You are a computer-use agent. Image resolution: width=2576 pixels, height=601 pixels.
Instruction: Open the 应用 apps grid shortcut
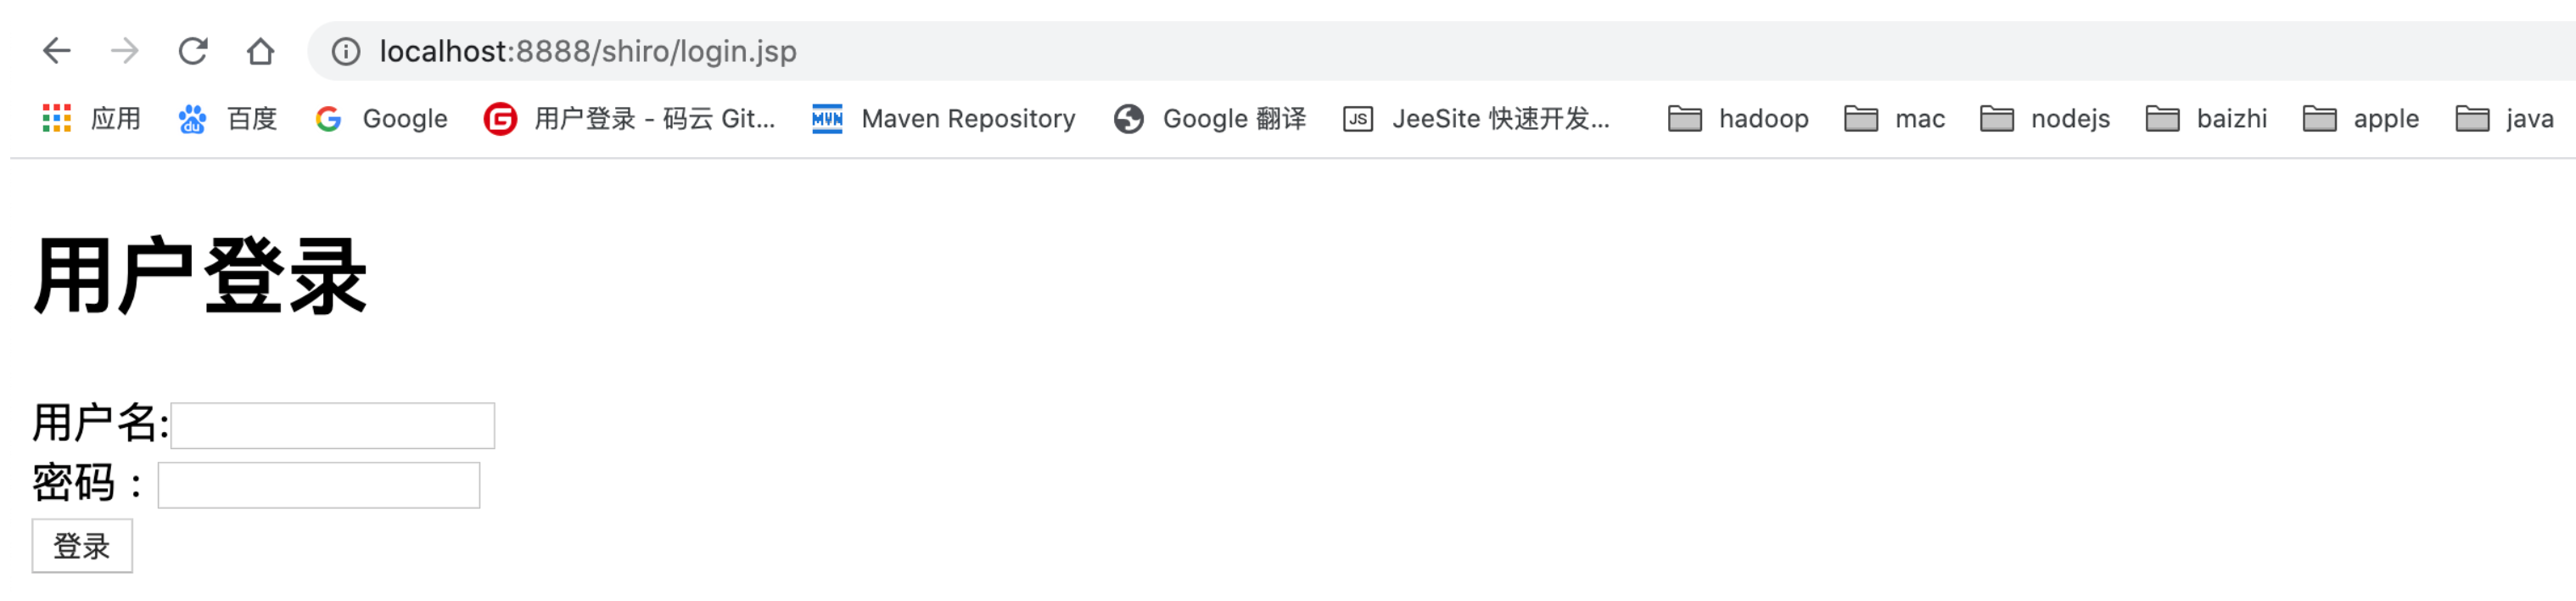[91, 119]
